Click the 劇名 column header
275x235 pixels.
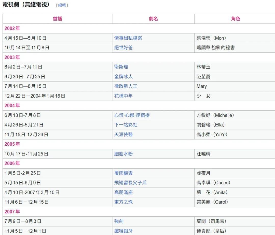click(153, 19)
